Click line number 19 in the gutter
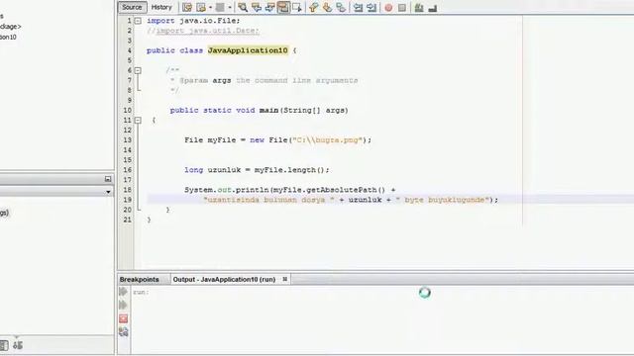 click(128, 200)
